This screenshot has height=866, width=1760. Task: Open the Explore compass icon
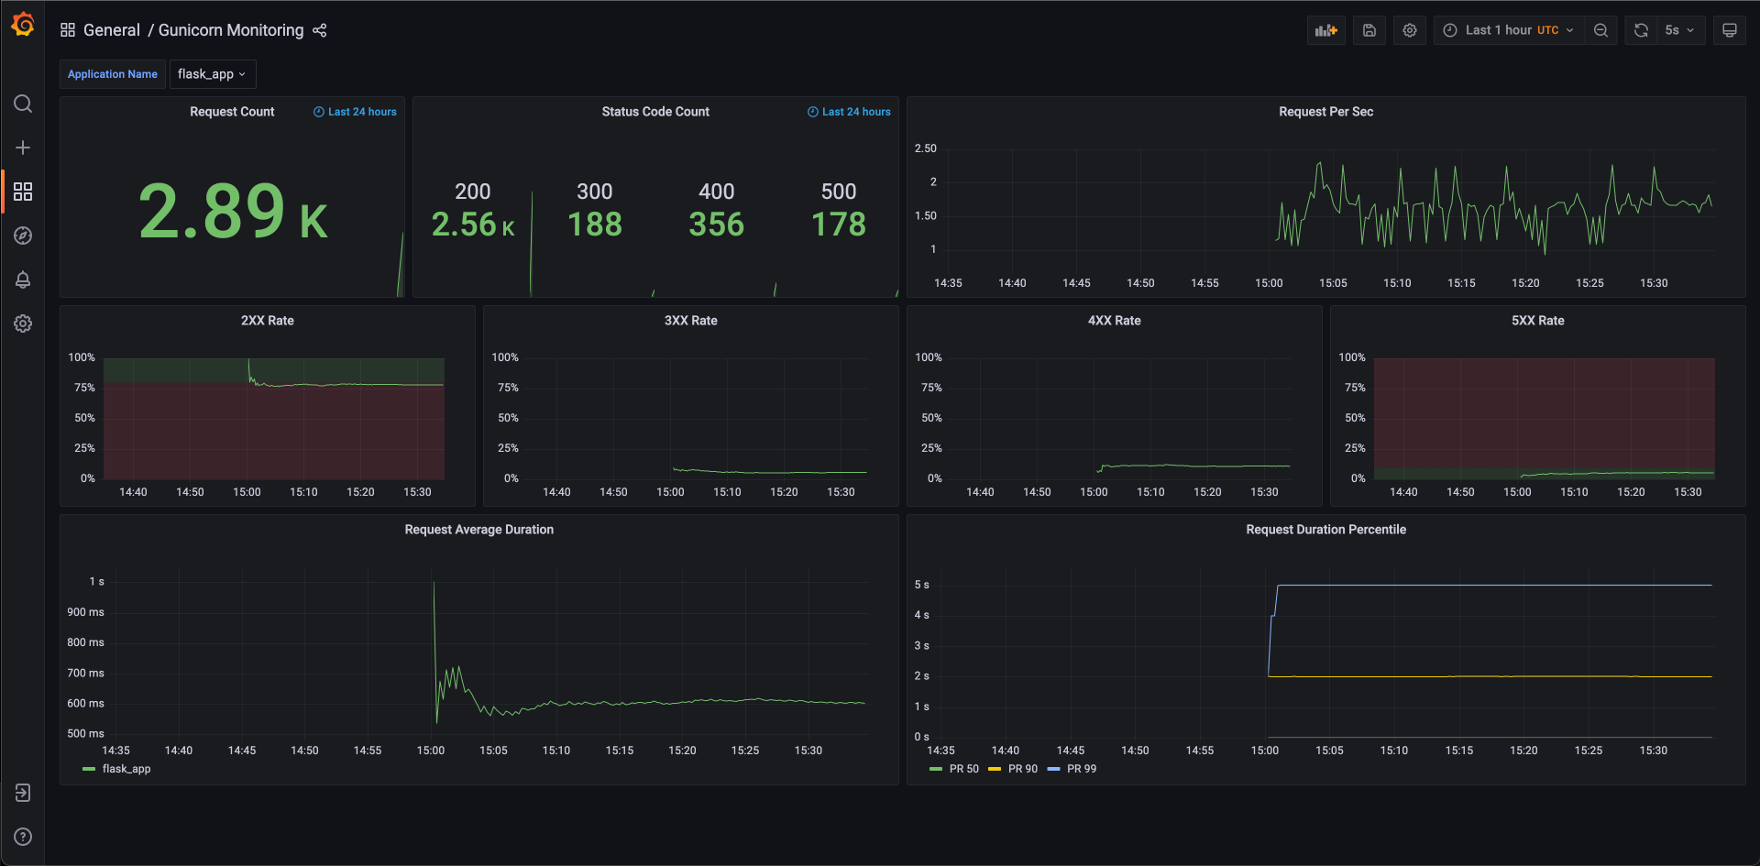[x=23, y=236]
